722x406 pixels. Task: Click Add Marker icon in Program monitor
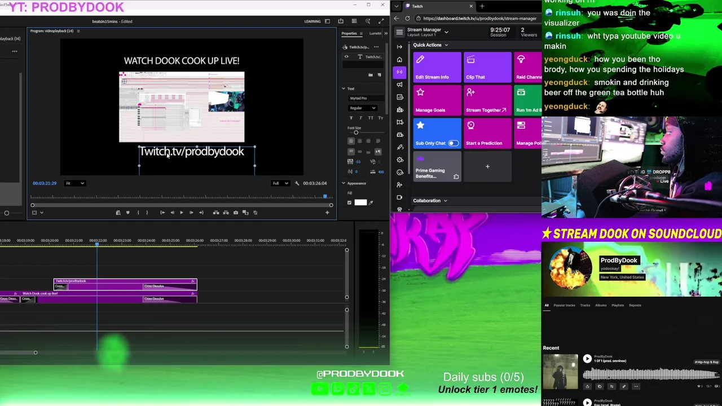click(x=128, y=213)
